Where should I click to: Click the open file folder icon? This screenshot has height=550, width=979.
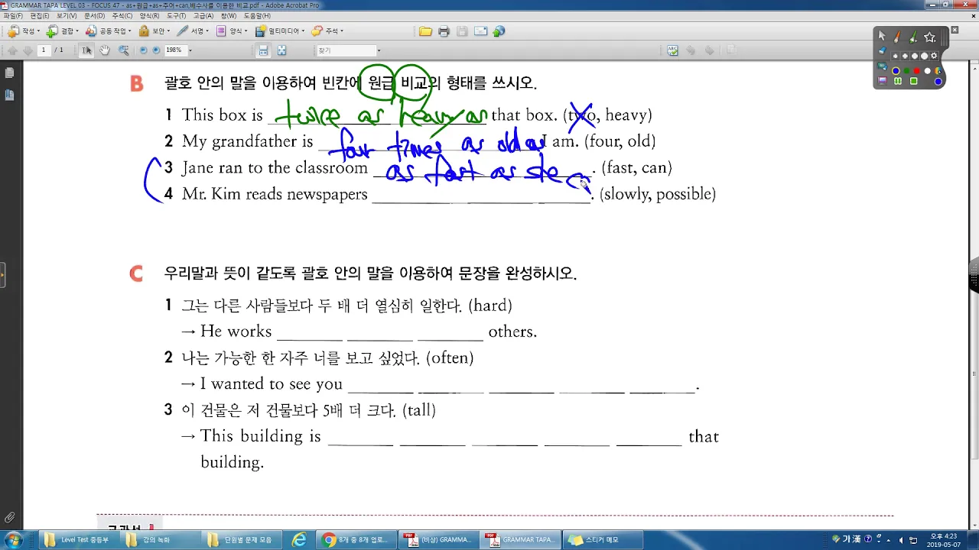425,31
